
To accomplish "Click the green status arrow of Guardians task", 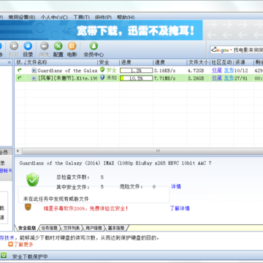I will point(20,70).
